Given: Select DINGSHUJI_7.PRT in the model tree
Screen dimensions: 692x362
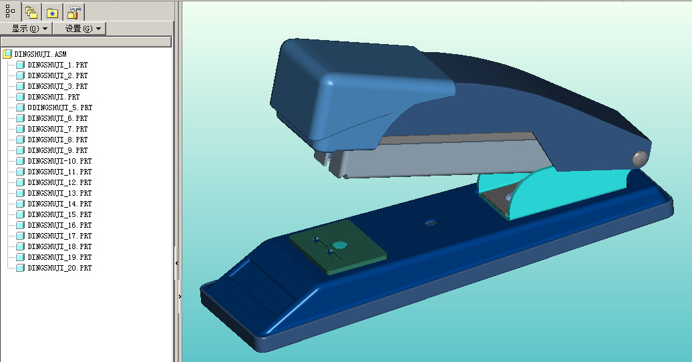Looking at the screenshot, I should click(x=57, y=129).
